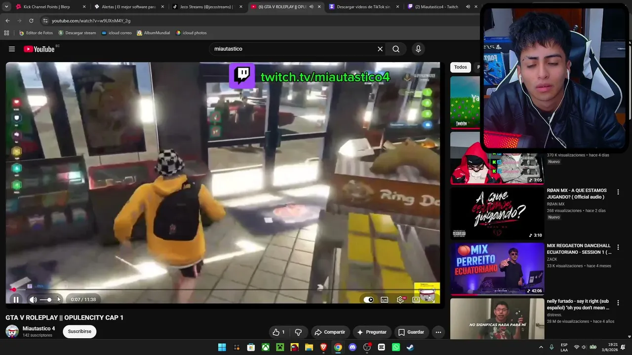The width and height of the screenshot is (632, 355).
Task: Share the video using Compartir
Action: coord(330,332)
